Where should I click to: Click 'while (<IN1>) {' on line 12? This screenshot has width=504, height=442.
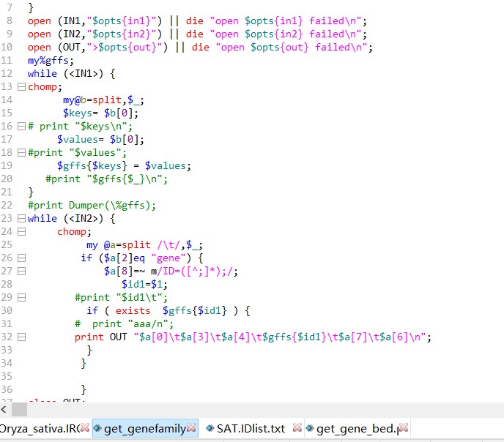pyautogui.click(x=71, y=74)
